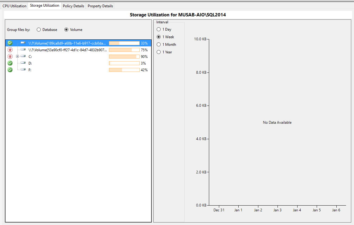
Task: Select the D: volume row
Action: click(x=78, y=63)
